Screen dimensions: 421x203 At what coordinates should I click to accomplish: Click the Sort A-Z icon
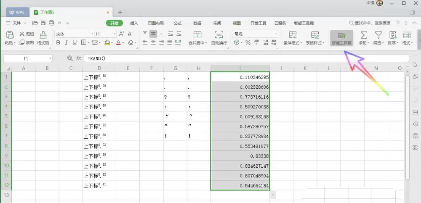[393, 35]
